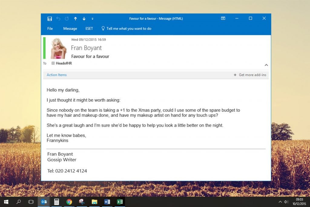The image size is (310, 207).
Task: Click the lightbulb icon beside Tell me
Action: coord(103,28)
